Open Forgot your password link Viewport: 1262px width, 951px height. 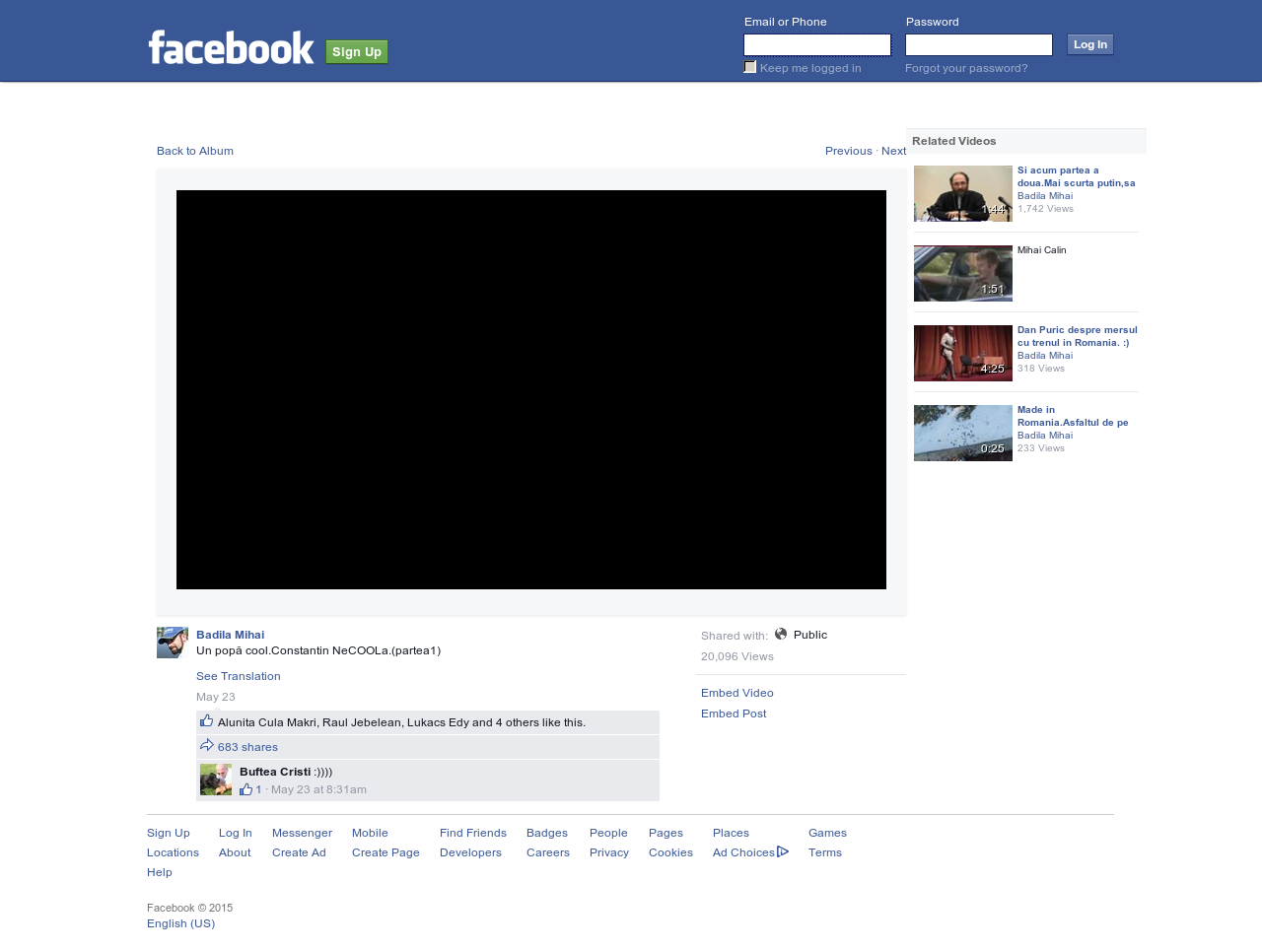pos(966,68)
